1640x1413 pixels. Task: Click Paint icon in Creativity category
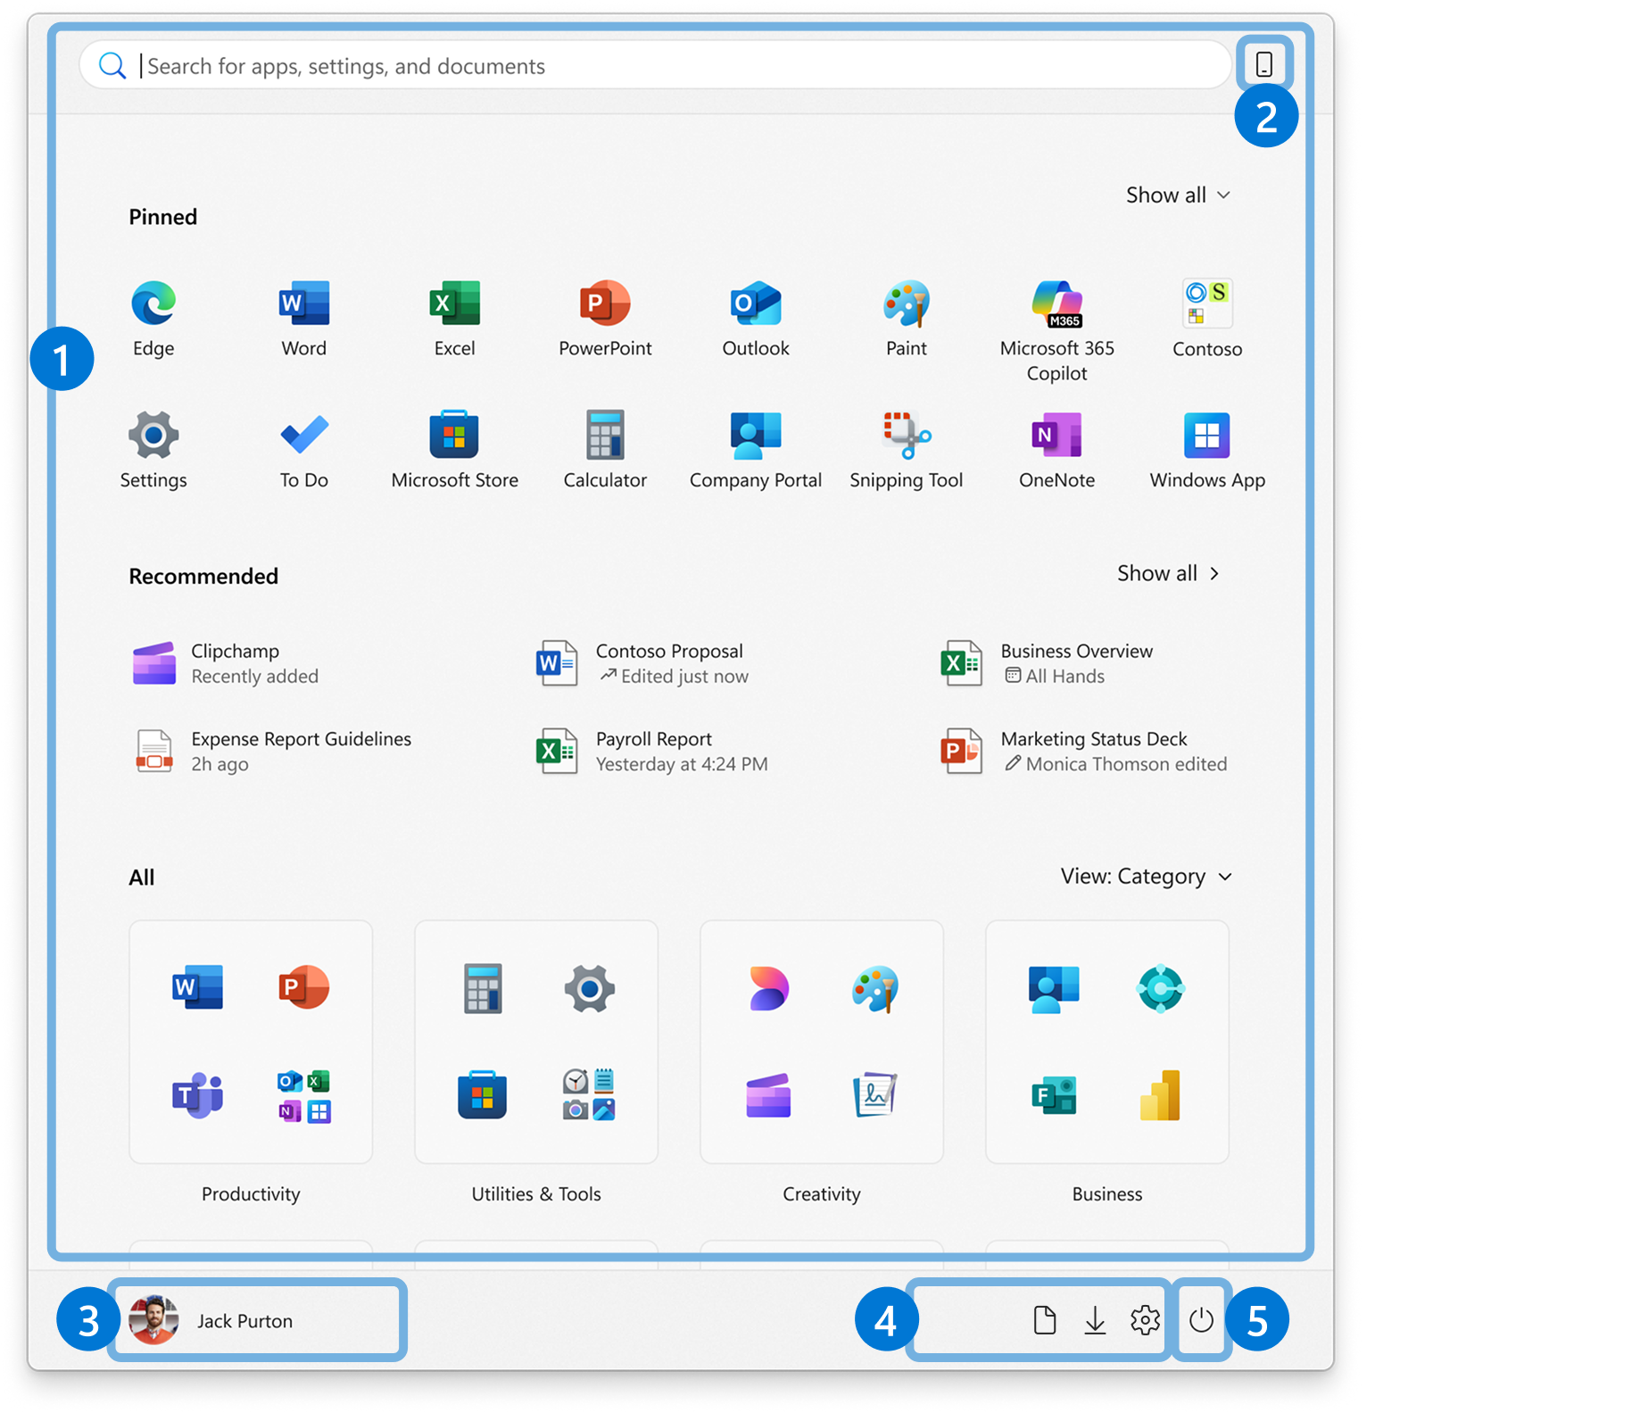[875, 988]
